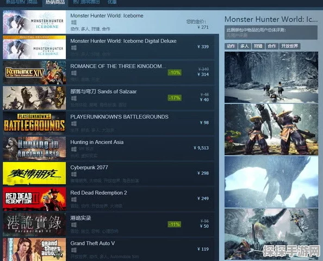
Task: Open Grand Theft Auto V title link
Action: [x=92, y=244]
